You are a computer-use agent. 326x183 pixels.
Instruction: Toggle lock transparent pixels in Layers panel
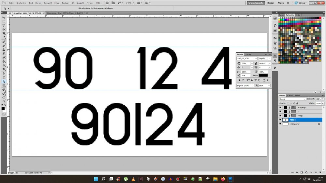pyautogui.click(x=288, y=103)
